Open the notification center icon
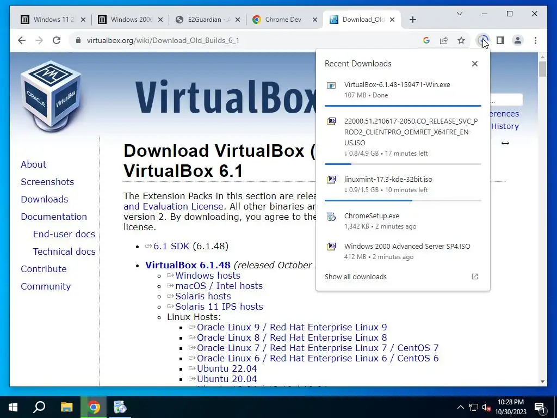The width and height of the screenshot is (557, 418). 539,408
